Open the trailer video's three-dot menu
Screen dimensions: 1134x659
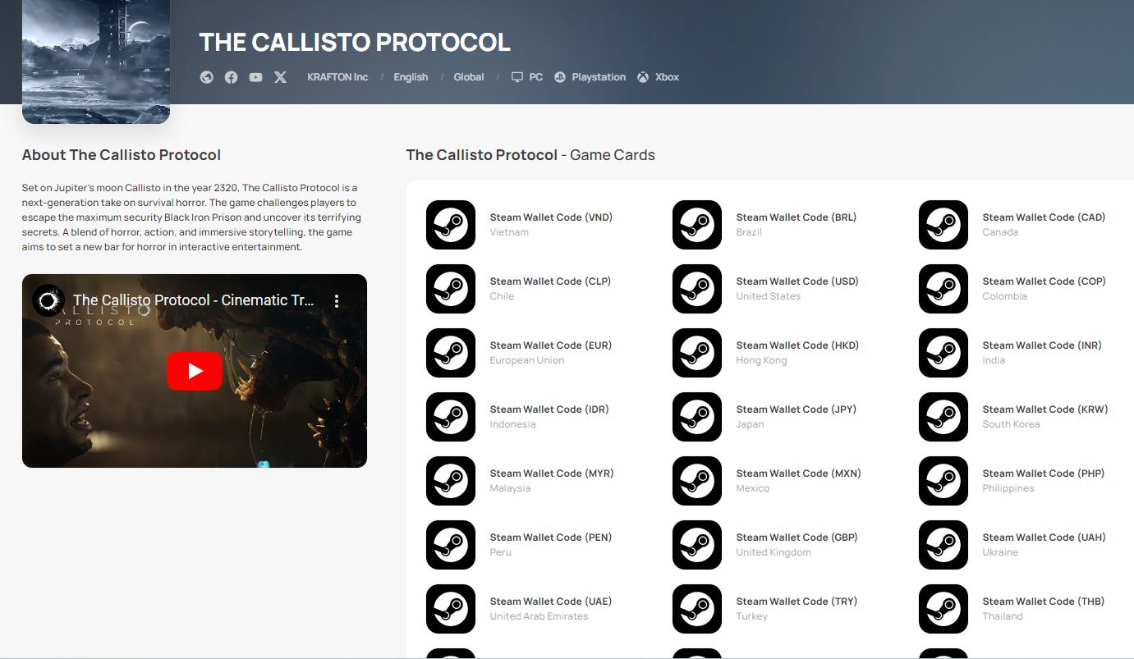pyautogui.click(x=336, y=300)
